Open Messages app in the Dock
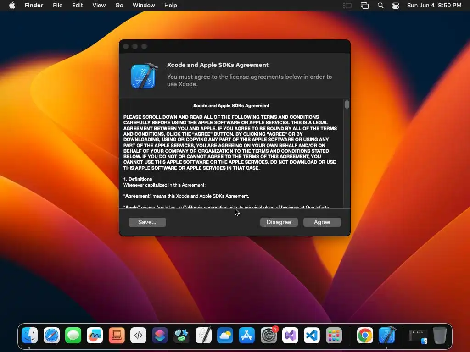The image size is (470, 352). 73,335
